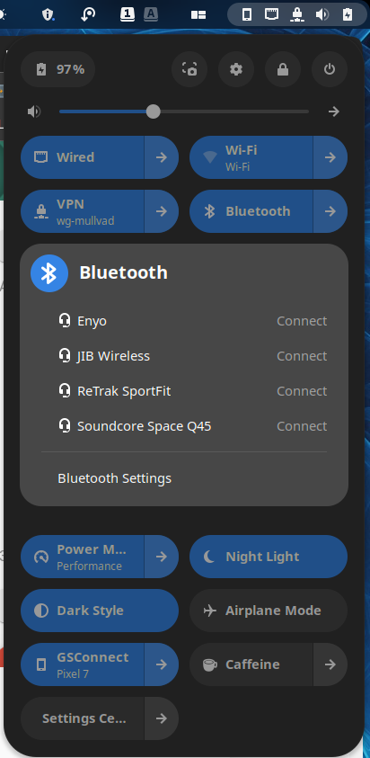Enable Airplane Mode

269,611
